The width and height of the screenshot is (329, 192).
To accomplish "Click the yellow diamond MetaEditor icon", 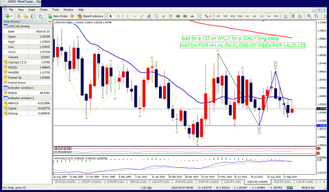I will pyautogui.click(x=72, y=16).
